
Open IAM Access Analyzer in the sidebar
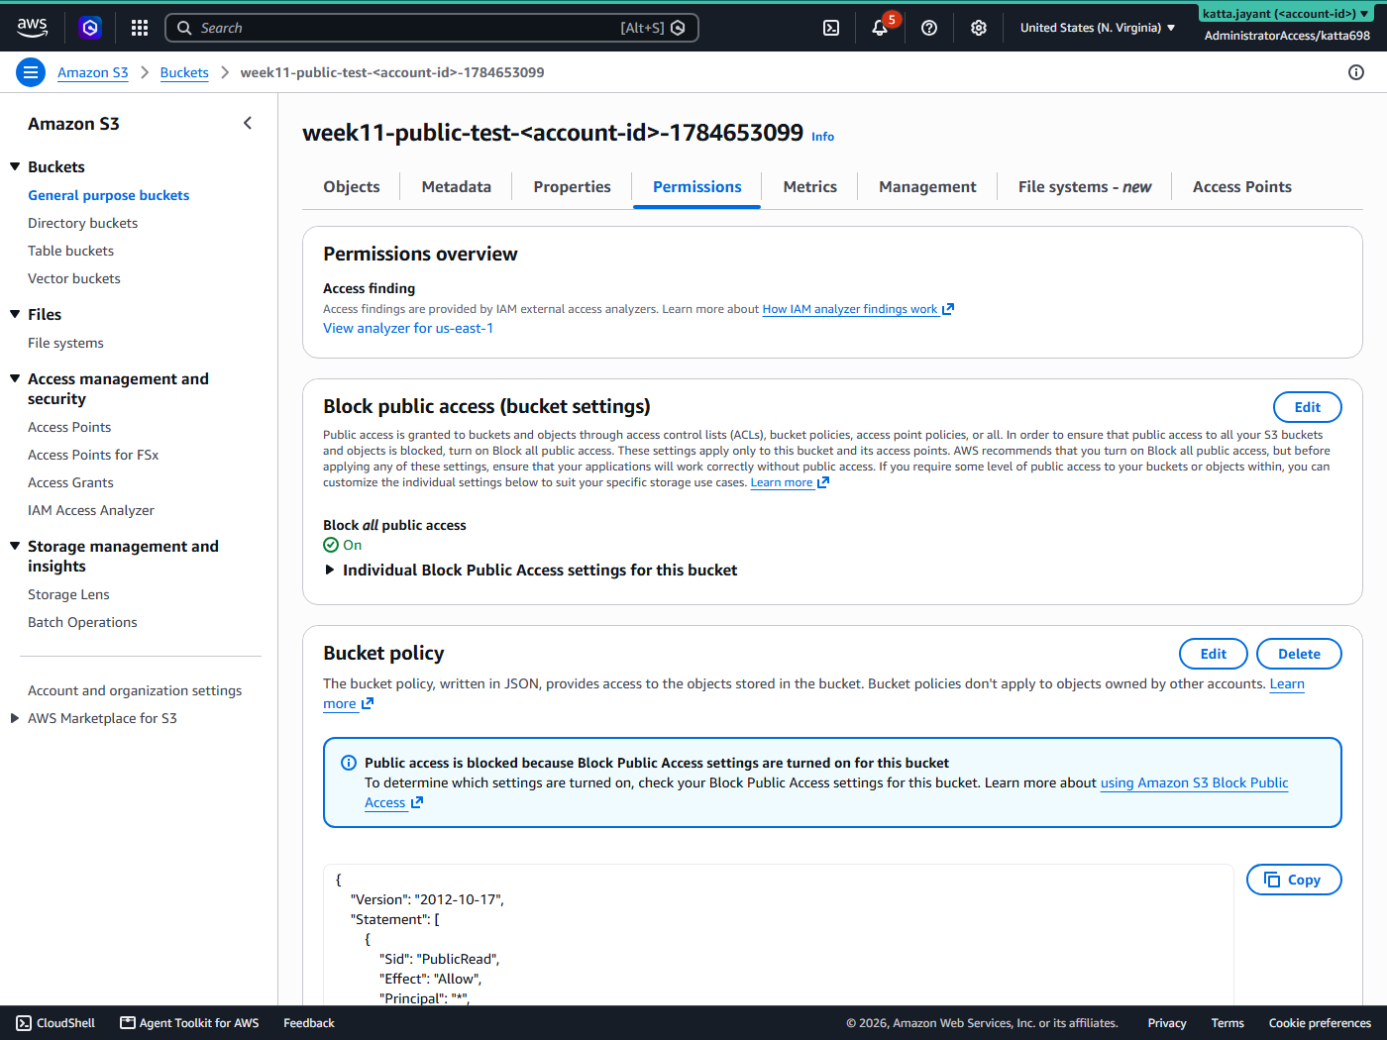[x=91, y=510]
